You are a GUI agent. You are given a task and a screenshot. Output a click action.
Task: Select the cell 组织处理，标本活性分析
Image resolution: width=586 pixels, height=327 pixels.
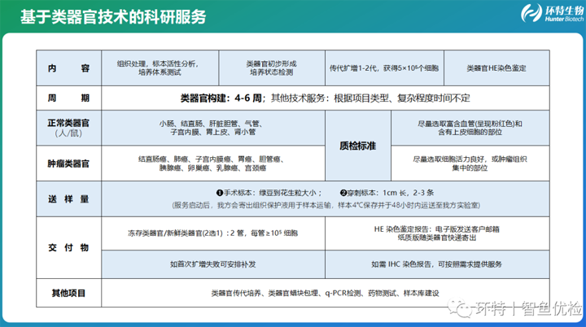160,68
